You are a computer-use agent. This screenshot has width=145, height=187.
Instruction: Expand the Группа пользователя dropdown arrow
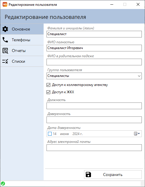pyautogui.click(x=139, y=76)
